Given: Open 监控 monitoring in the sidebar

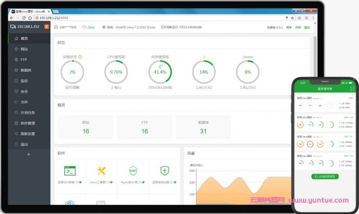Looking at the screenshot, I should pos(24,81).
